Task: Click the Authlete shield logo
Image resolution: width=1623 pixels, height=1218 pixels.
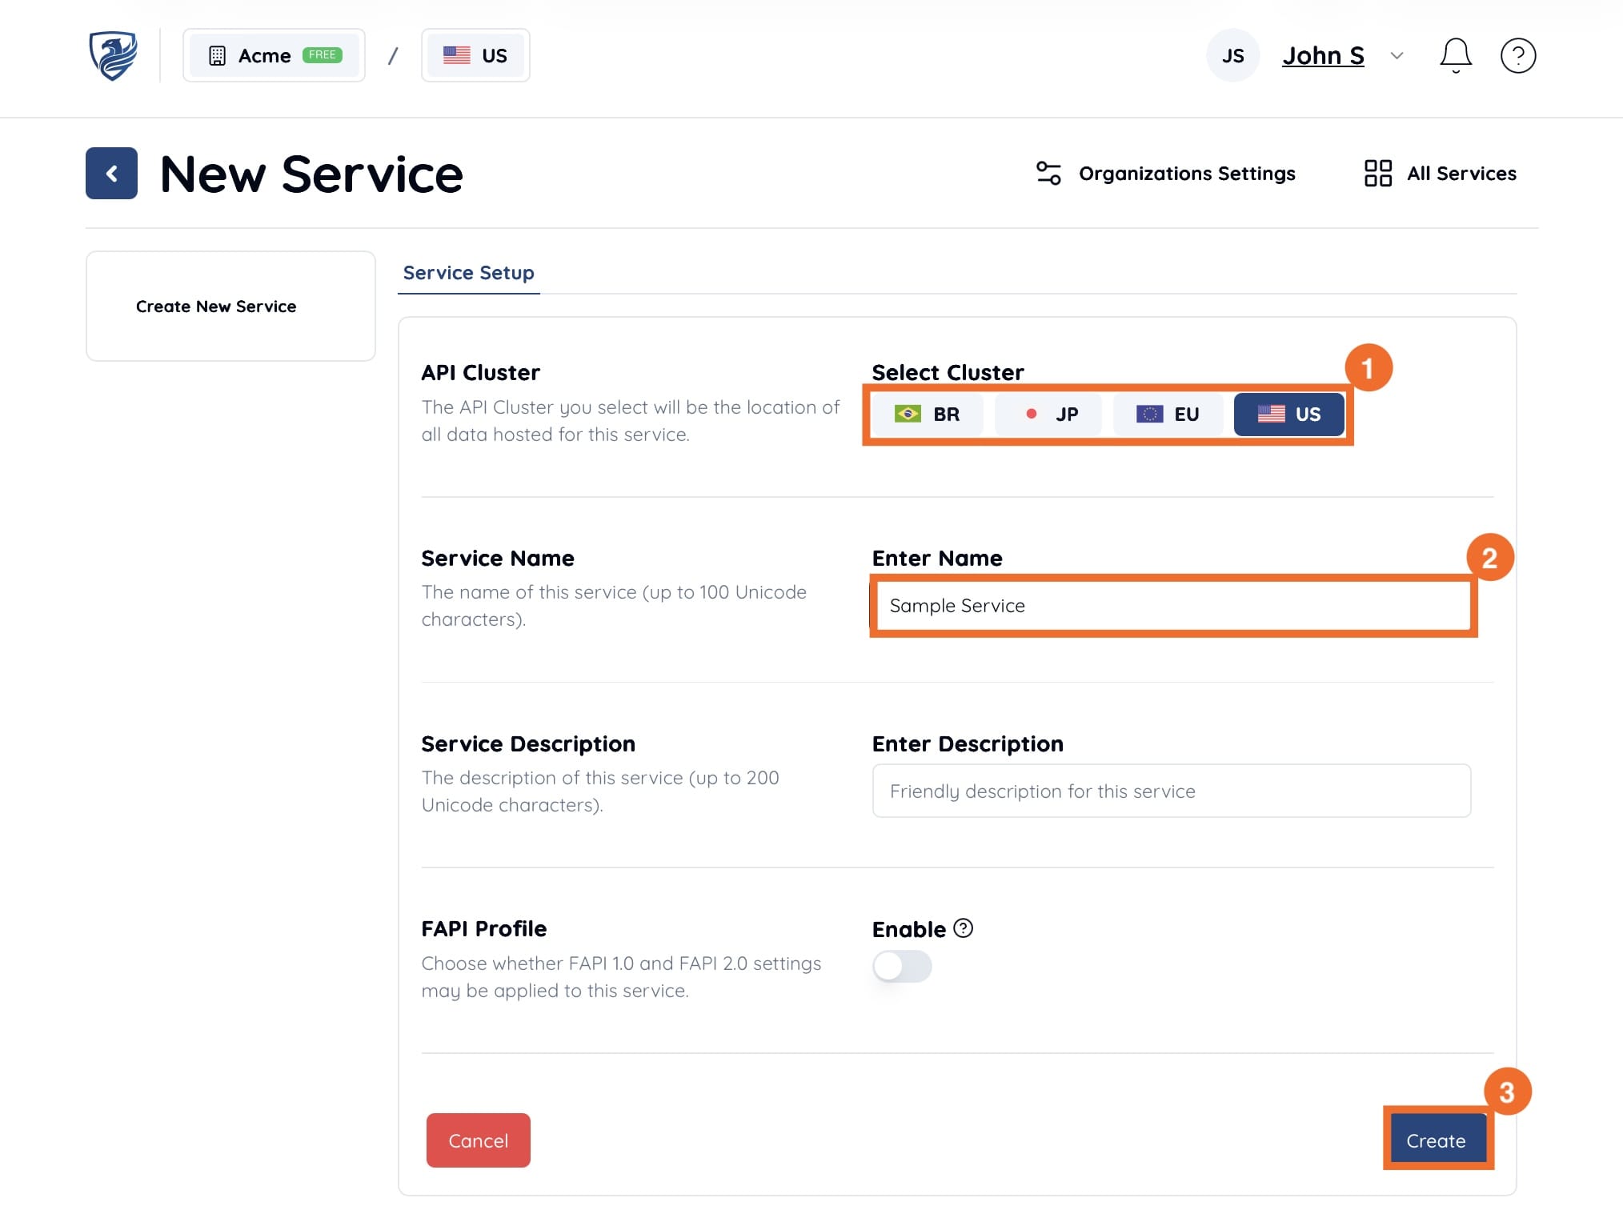Action: click(114, 54)
